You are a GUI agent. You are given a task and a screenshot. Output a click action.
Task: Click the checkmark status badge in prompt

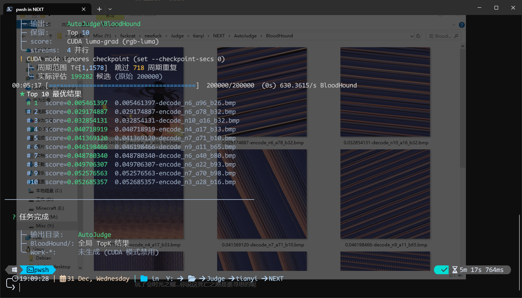point(444,270)
